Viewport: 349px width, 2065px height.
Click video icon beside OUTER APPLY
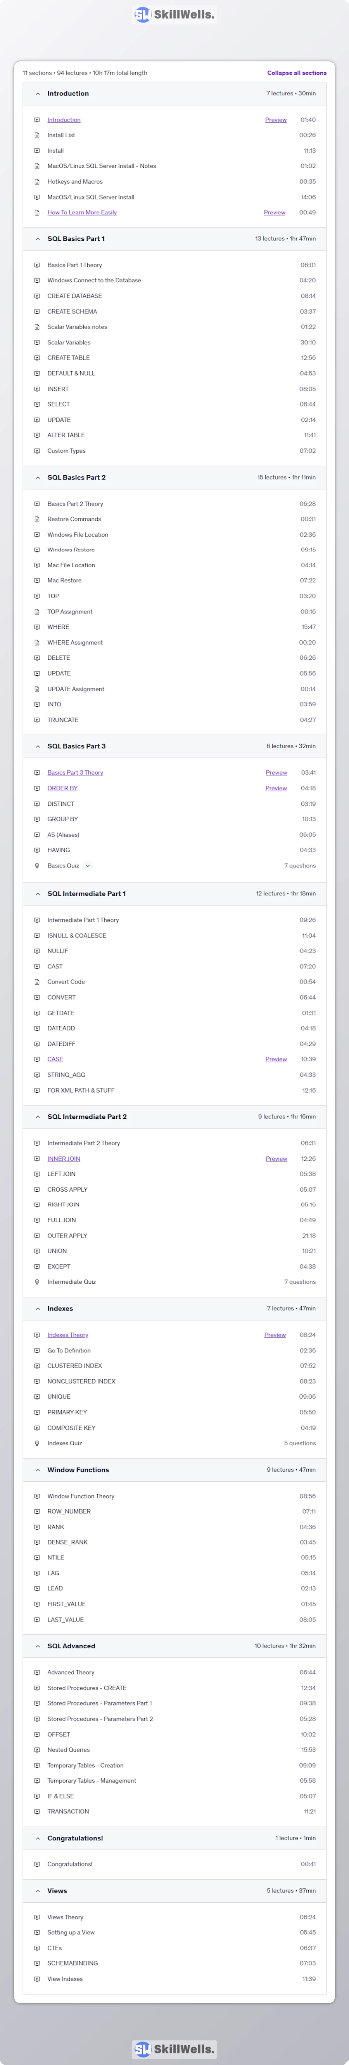point(37,1235)
